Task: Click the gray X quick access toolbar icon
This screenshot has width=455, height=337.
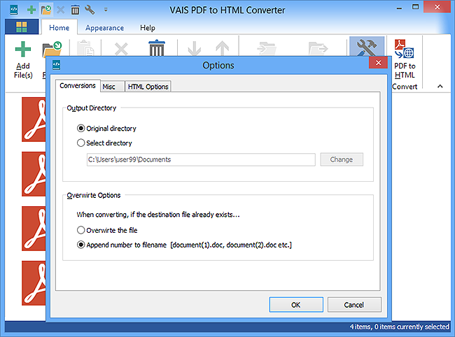Action: [61, 10]
